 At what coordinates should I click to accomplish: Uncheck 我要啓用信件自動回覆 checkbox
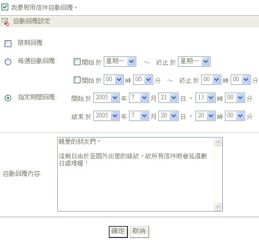pos(5,7)
